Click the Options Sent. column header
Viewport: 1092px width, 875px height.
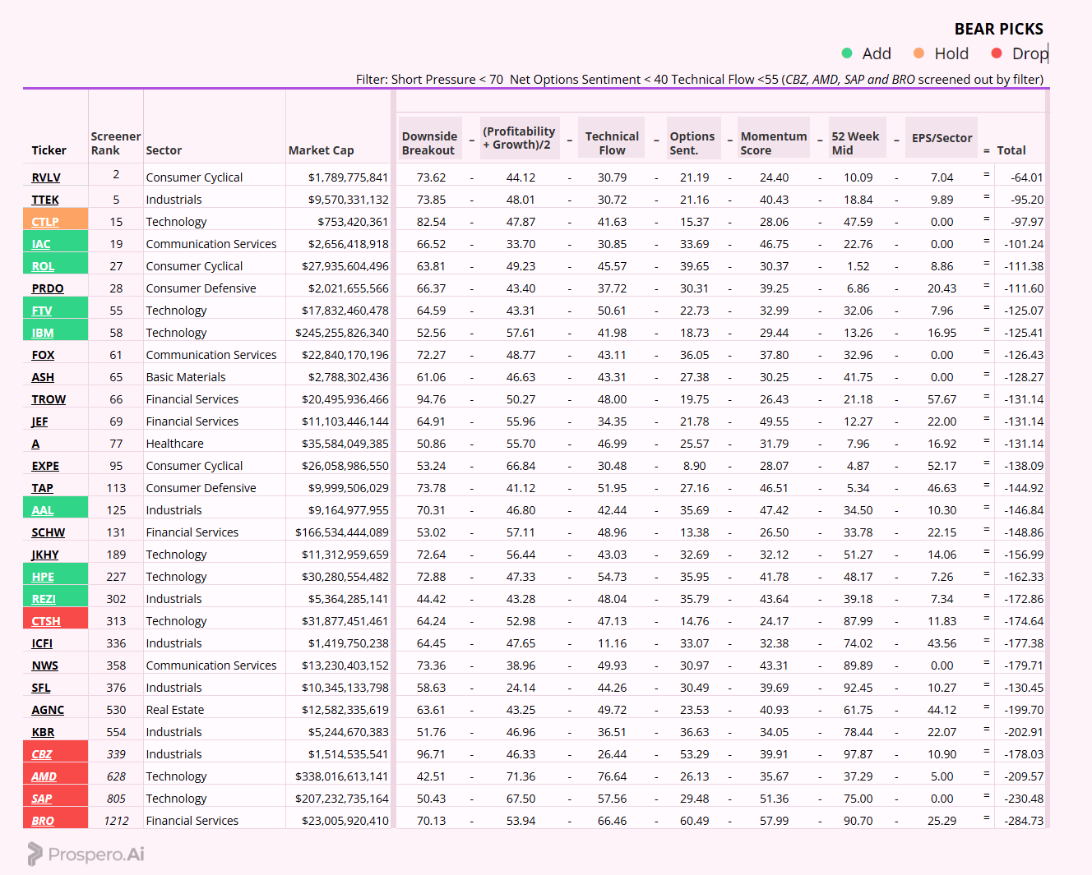[x=692, y=143]
